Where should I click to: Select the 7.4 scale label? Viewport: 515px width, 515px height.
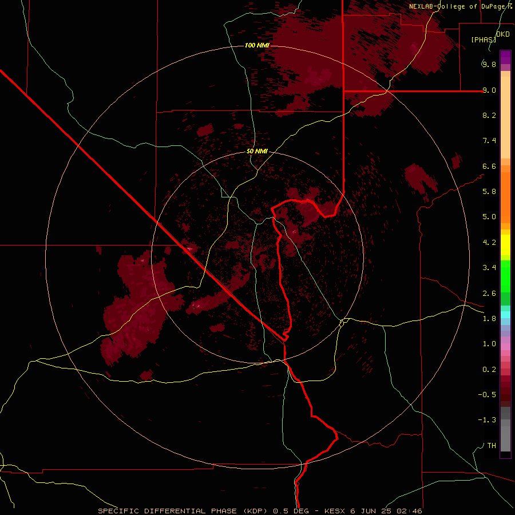(x=489, y=141)
